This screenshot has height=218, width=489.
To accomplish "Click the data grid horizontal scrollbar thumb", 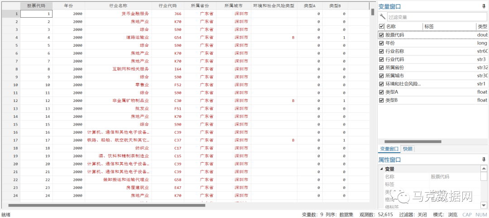I will pyautogui.click(x=107, y=205).
